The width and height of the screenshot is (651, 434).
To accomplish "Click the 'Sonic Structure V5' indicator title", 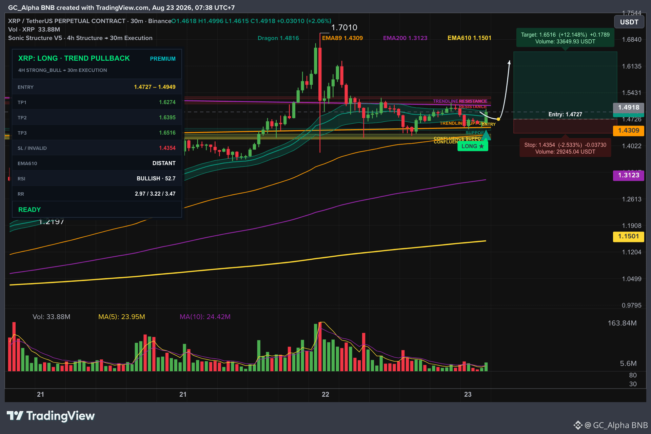I will pos(35,38).
